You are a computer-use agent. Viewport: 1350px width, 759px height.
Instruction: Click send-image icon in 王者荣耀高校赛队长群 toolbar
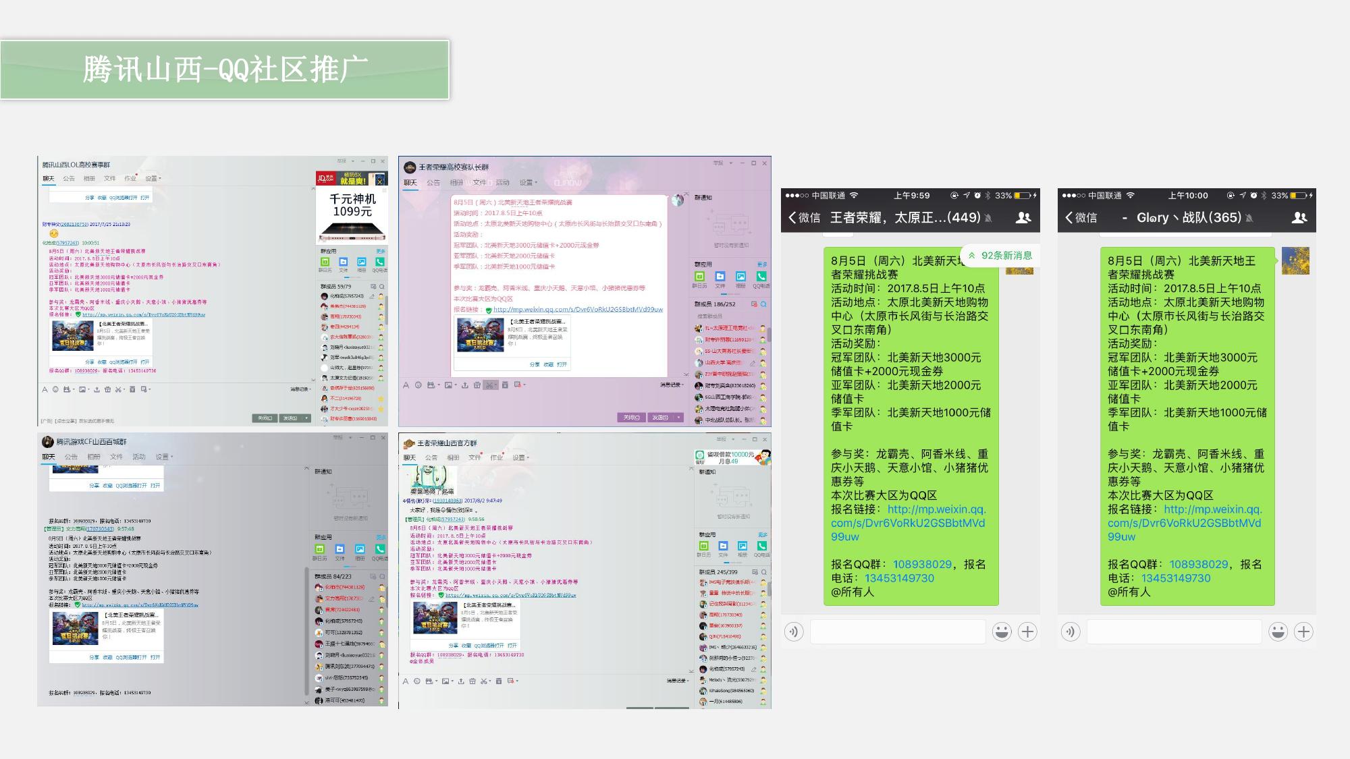coord(448,385)
